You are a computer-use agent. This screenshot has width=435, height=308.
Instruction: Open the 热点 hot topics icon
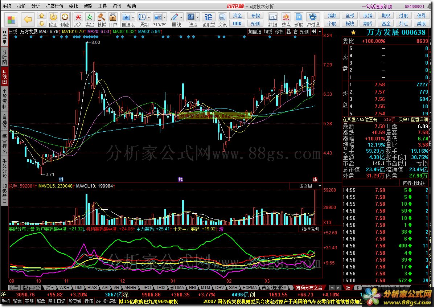(x=286, y=20)
